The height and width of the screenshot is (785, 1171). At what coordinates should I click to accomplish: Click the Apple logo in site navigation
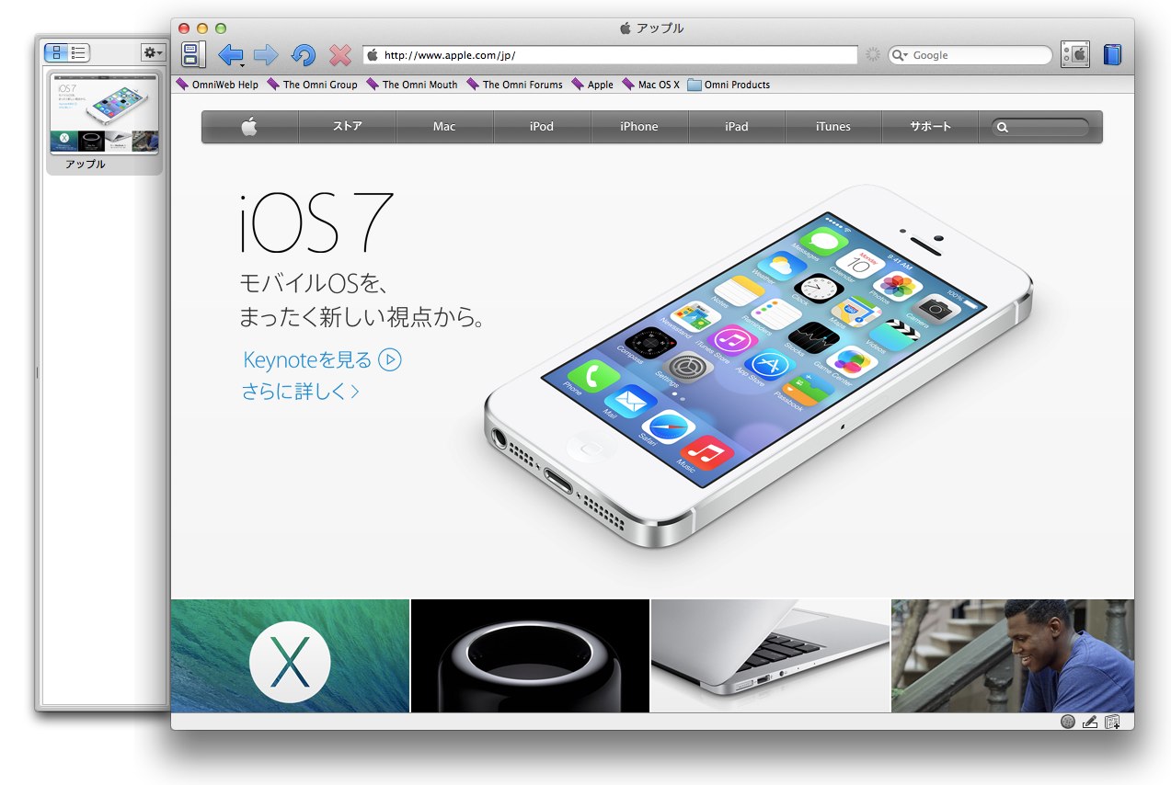click(x=250, y=127)
